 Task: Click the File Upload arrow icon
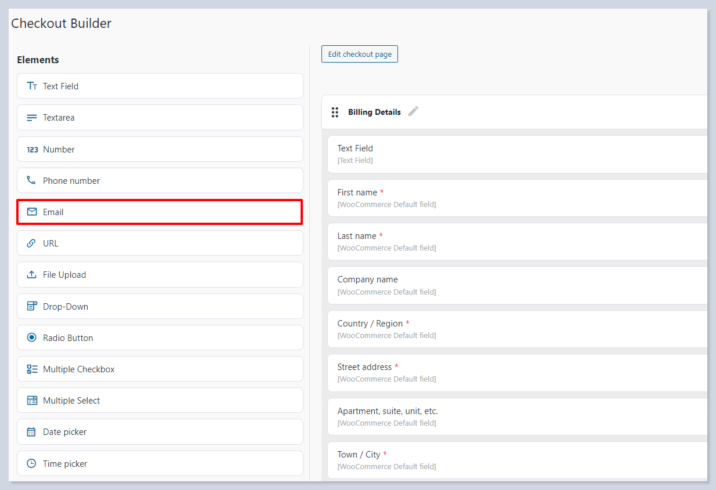pyautogui.click(x=32, y=275)
